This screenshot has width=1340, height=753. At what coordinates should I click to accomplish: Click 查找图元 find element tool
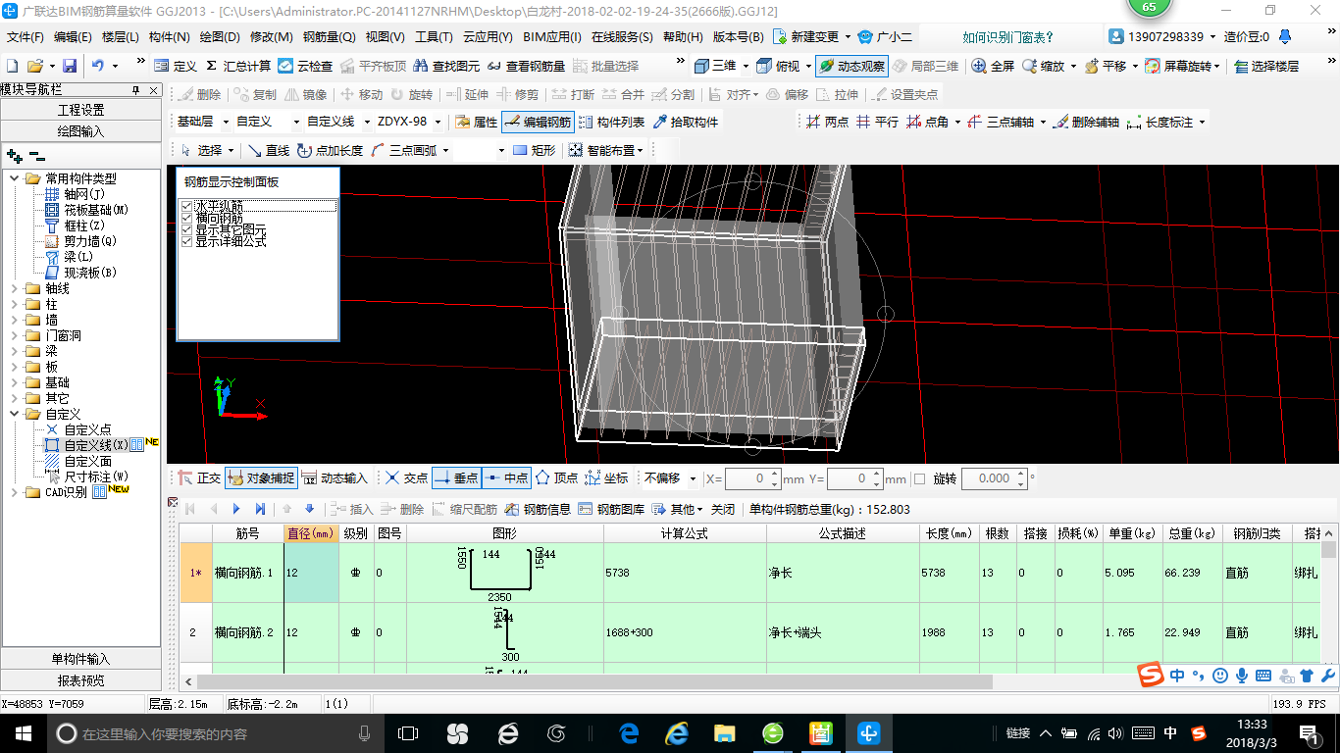tap(447, 66)
